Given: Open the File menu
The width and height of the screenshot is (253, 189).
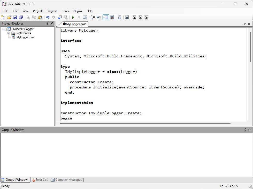Looking at the screenshot, I should 6,11.
